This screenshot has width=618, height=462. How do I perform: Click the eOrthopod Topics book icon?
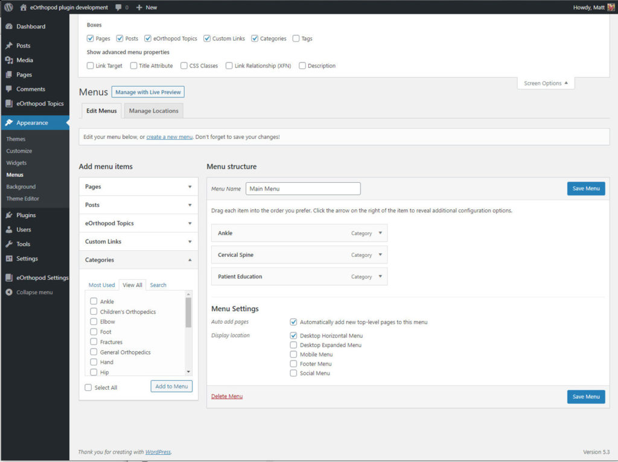(x=9, y=104)
